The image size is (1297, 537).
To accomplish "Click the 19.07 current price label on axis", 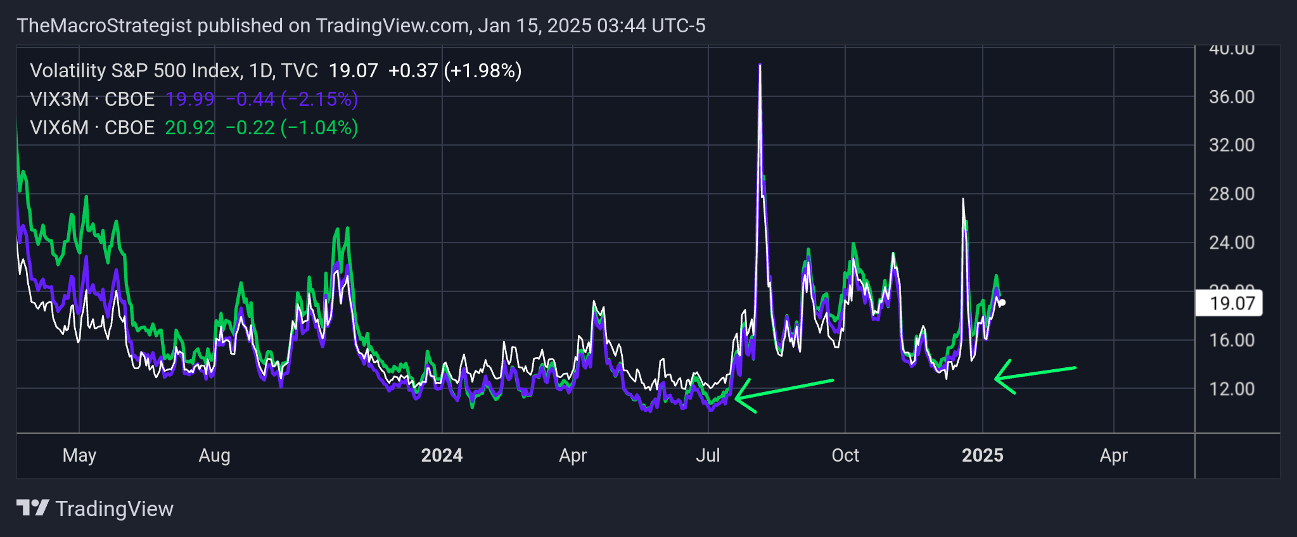I will [1229, 303].
